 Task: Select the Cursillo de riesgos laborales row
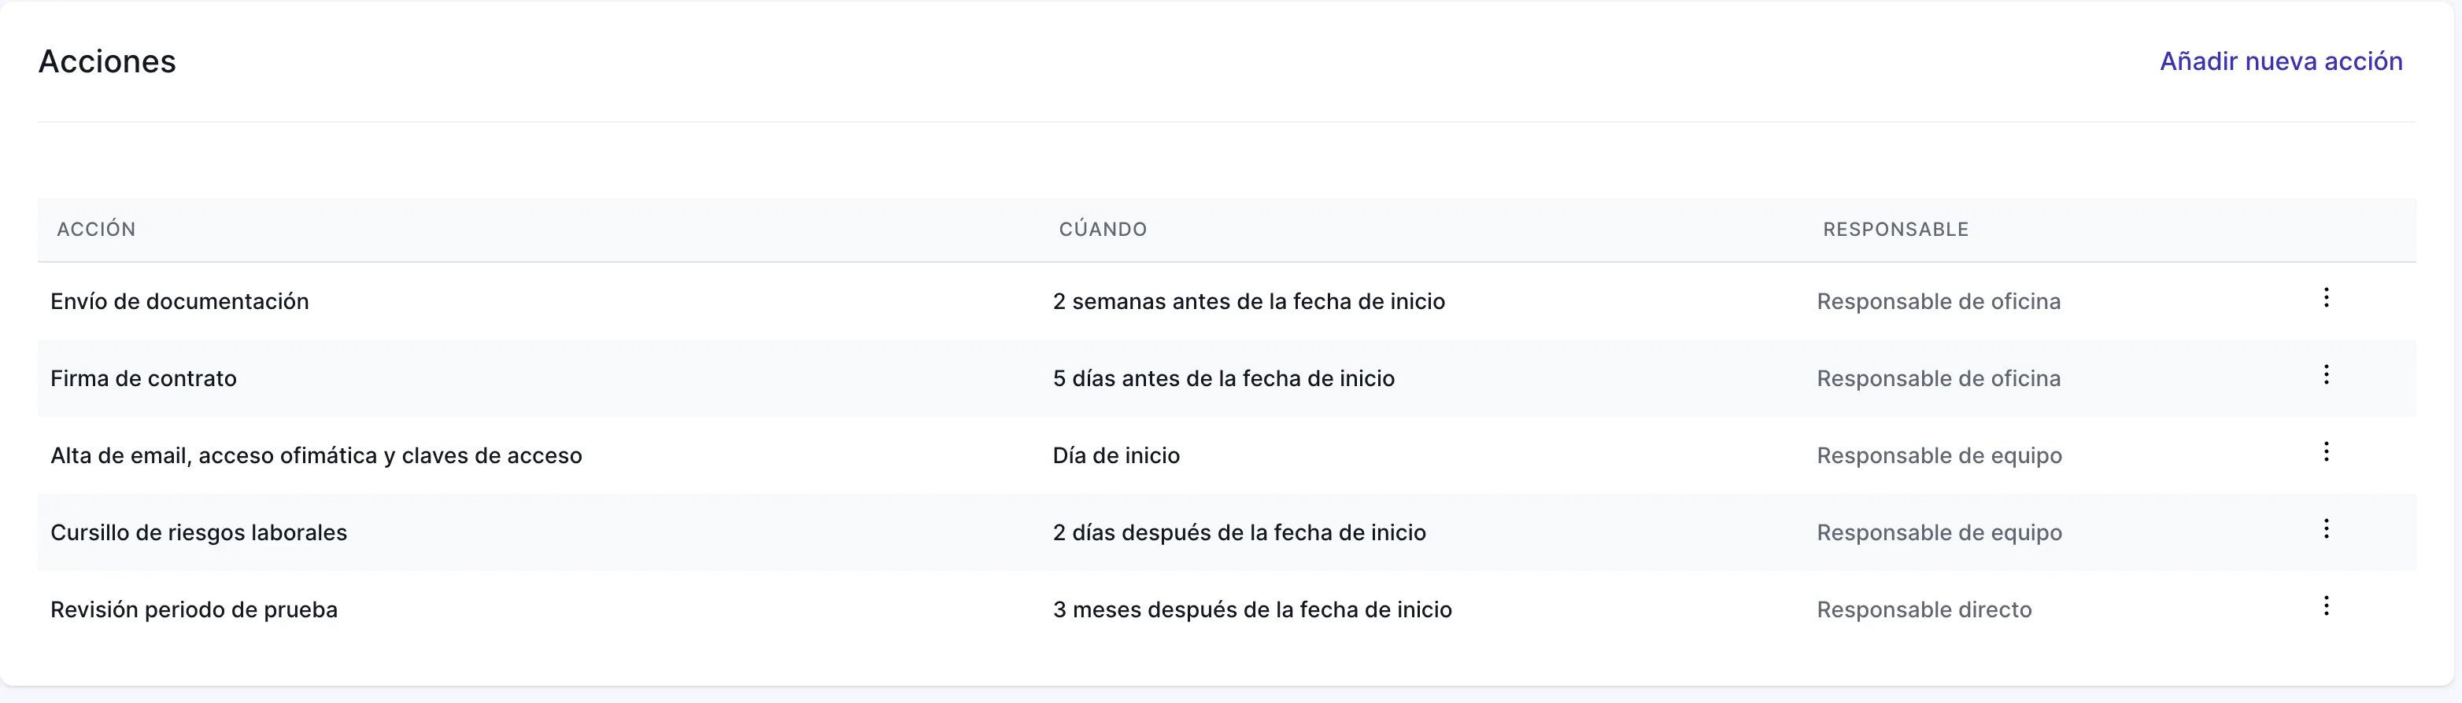[x=199, y=532]
